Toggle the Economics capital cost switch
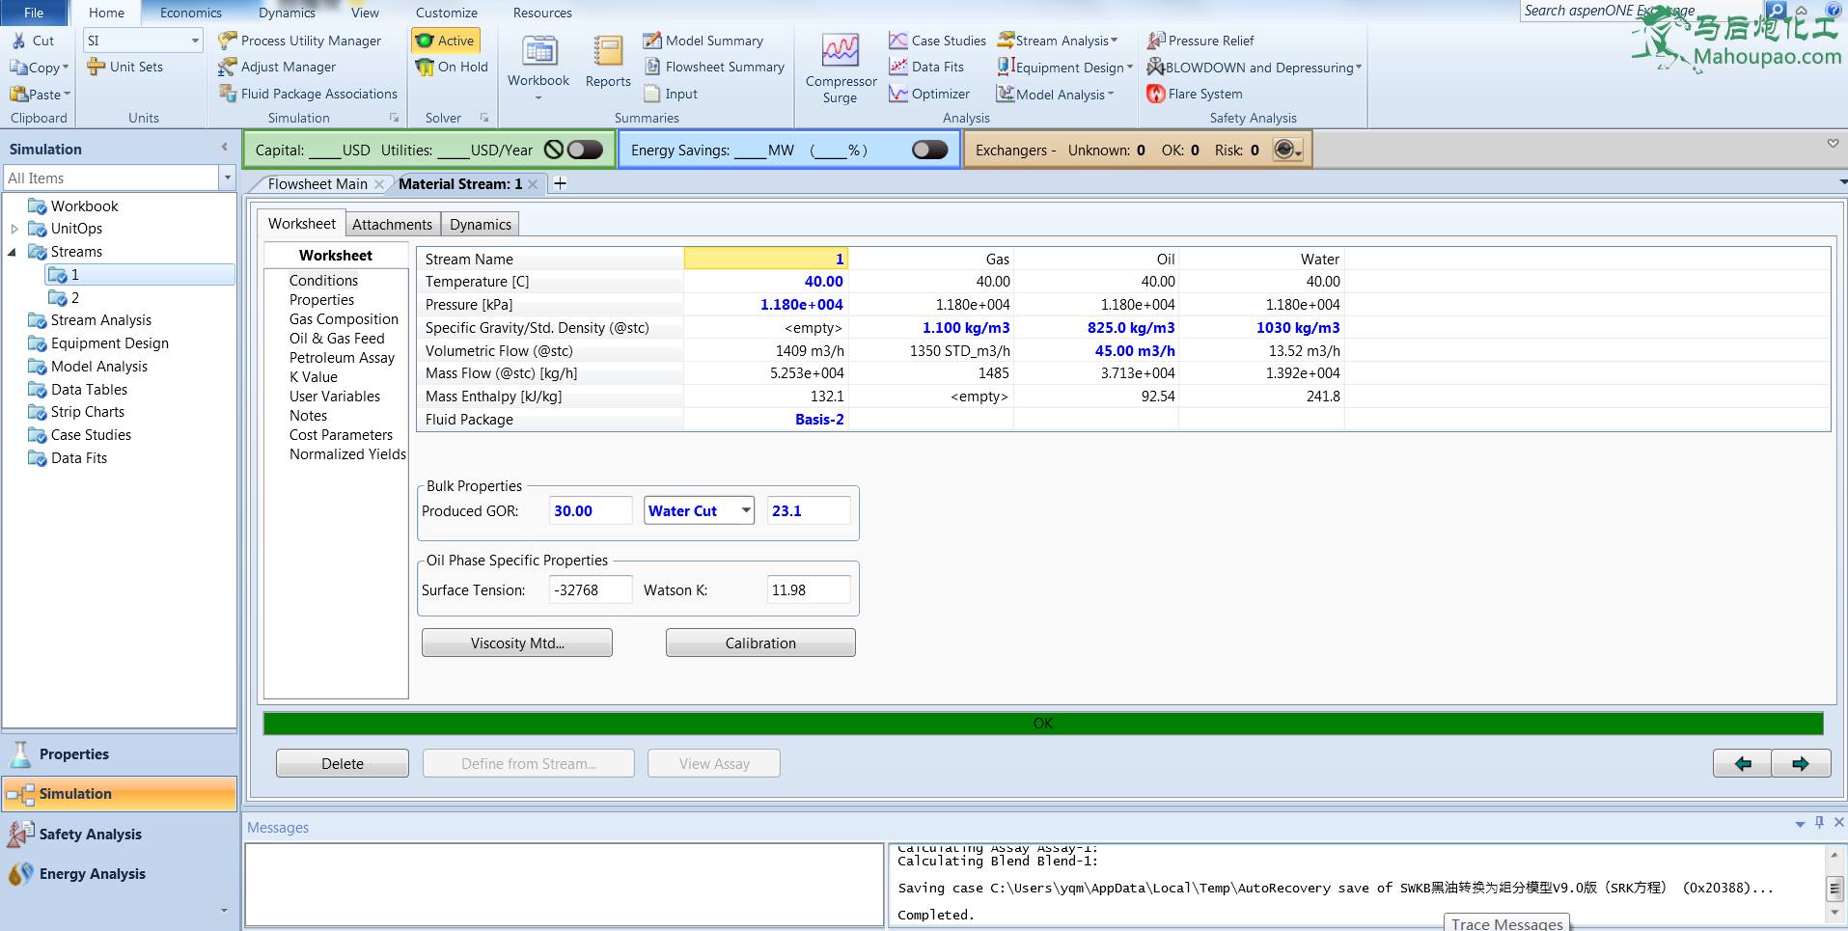 [x=585, y=150]
